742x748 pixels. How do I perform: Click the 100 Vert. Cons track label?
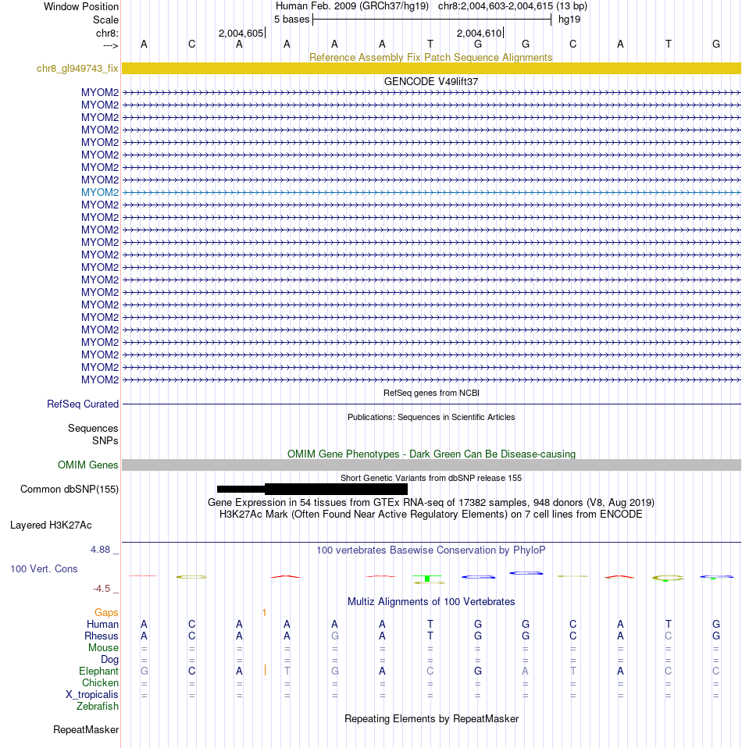click(44, 569)
